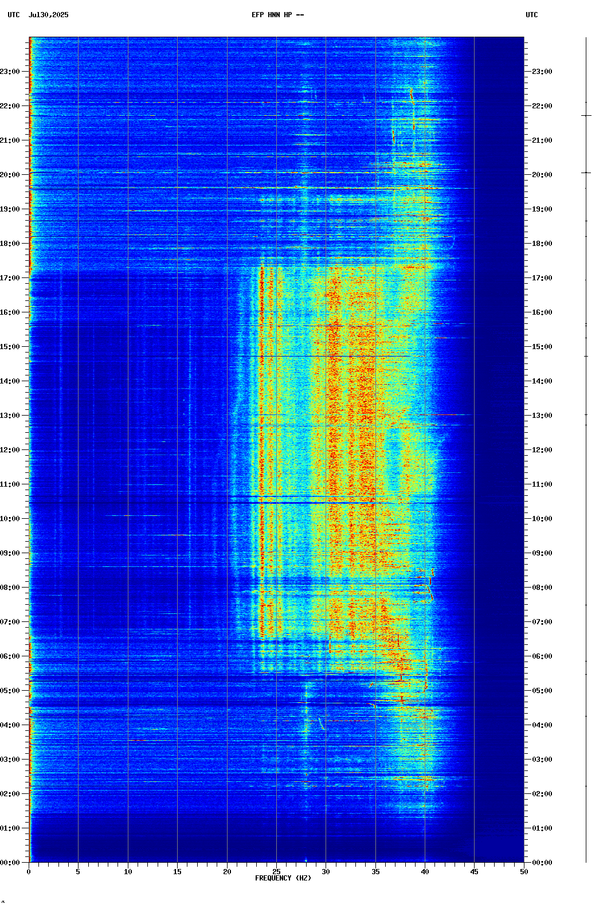Click the 23:00 label on the right time axis

point(542,72)
